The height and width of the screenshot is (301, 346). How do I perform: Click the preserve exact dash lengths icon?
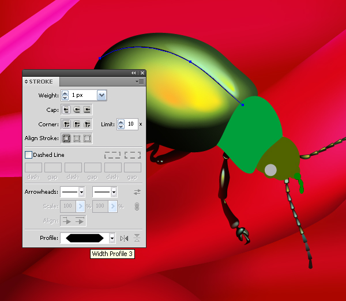pyautogui.click(x=112, y=155)
